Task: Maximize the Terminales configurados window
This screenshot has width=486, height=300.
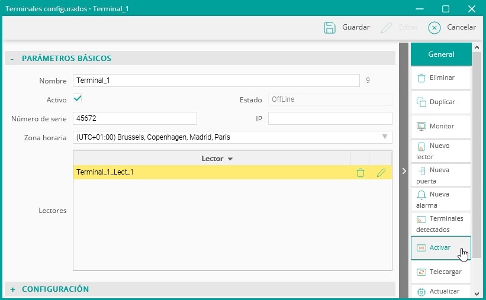Action: pyautogui.click(x=446, y=9)
